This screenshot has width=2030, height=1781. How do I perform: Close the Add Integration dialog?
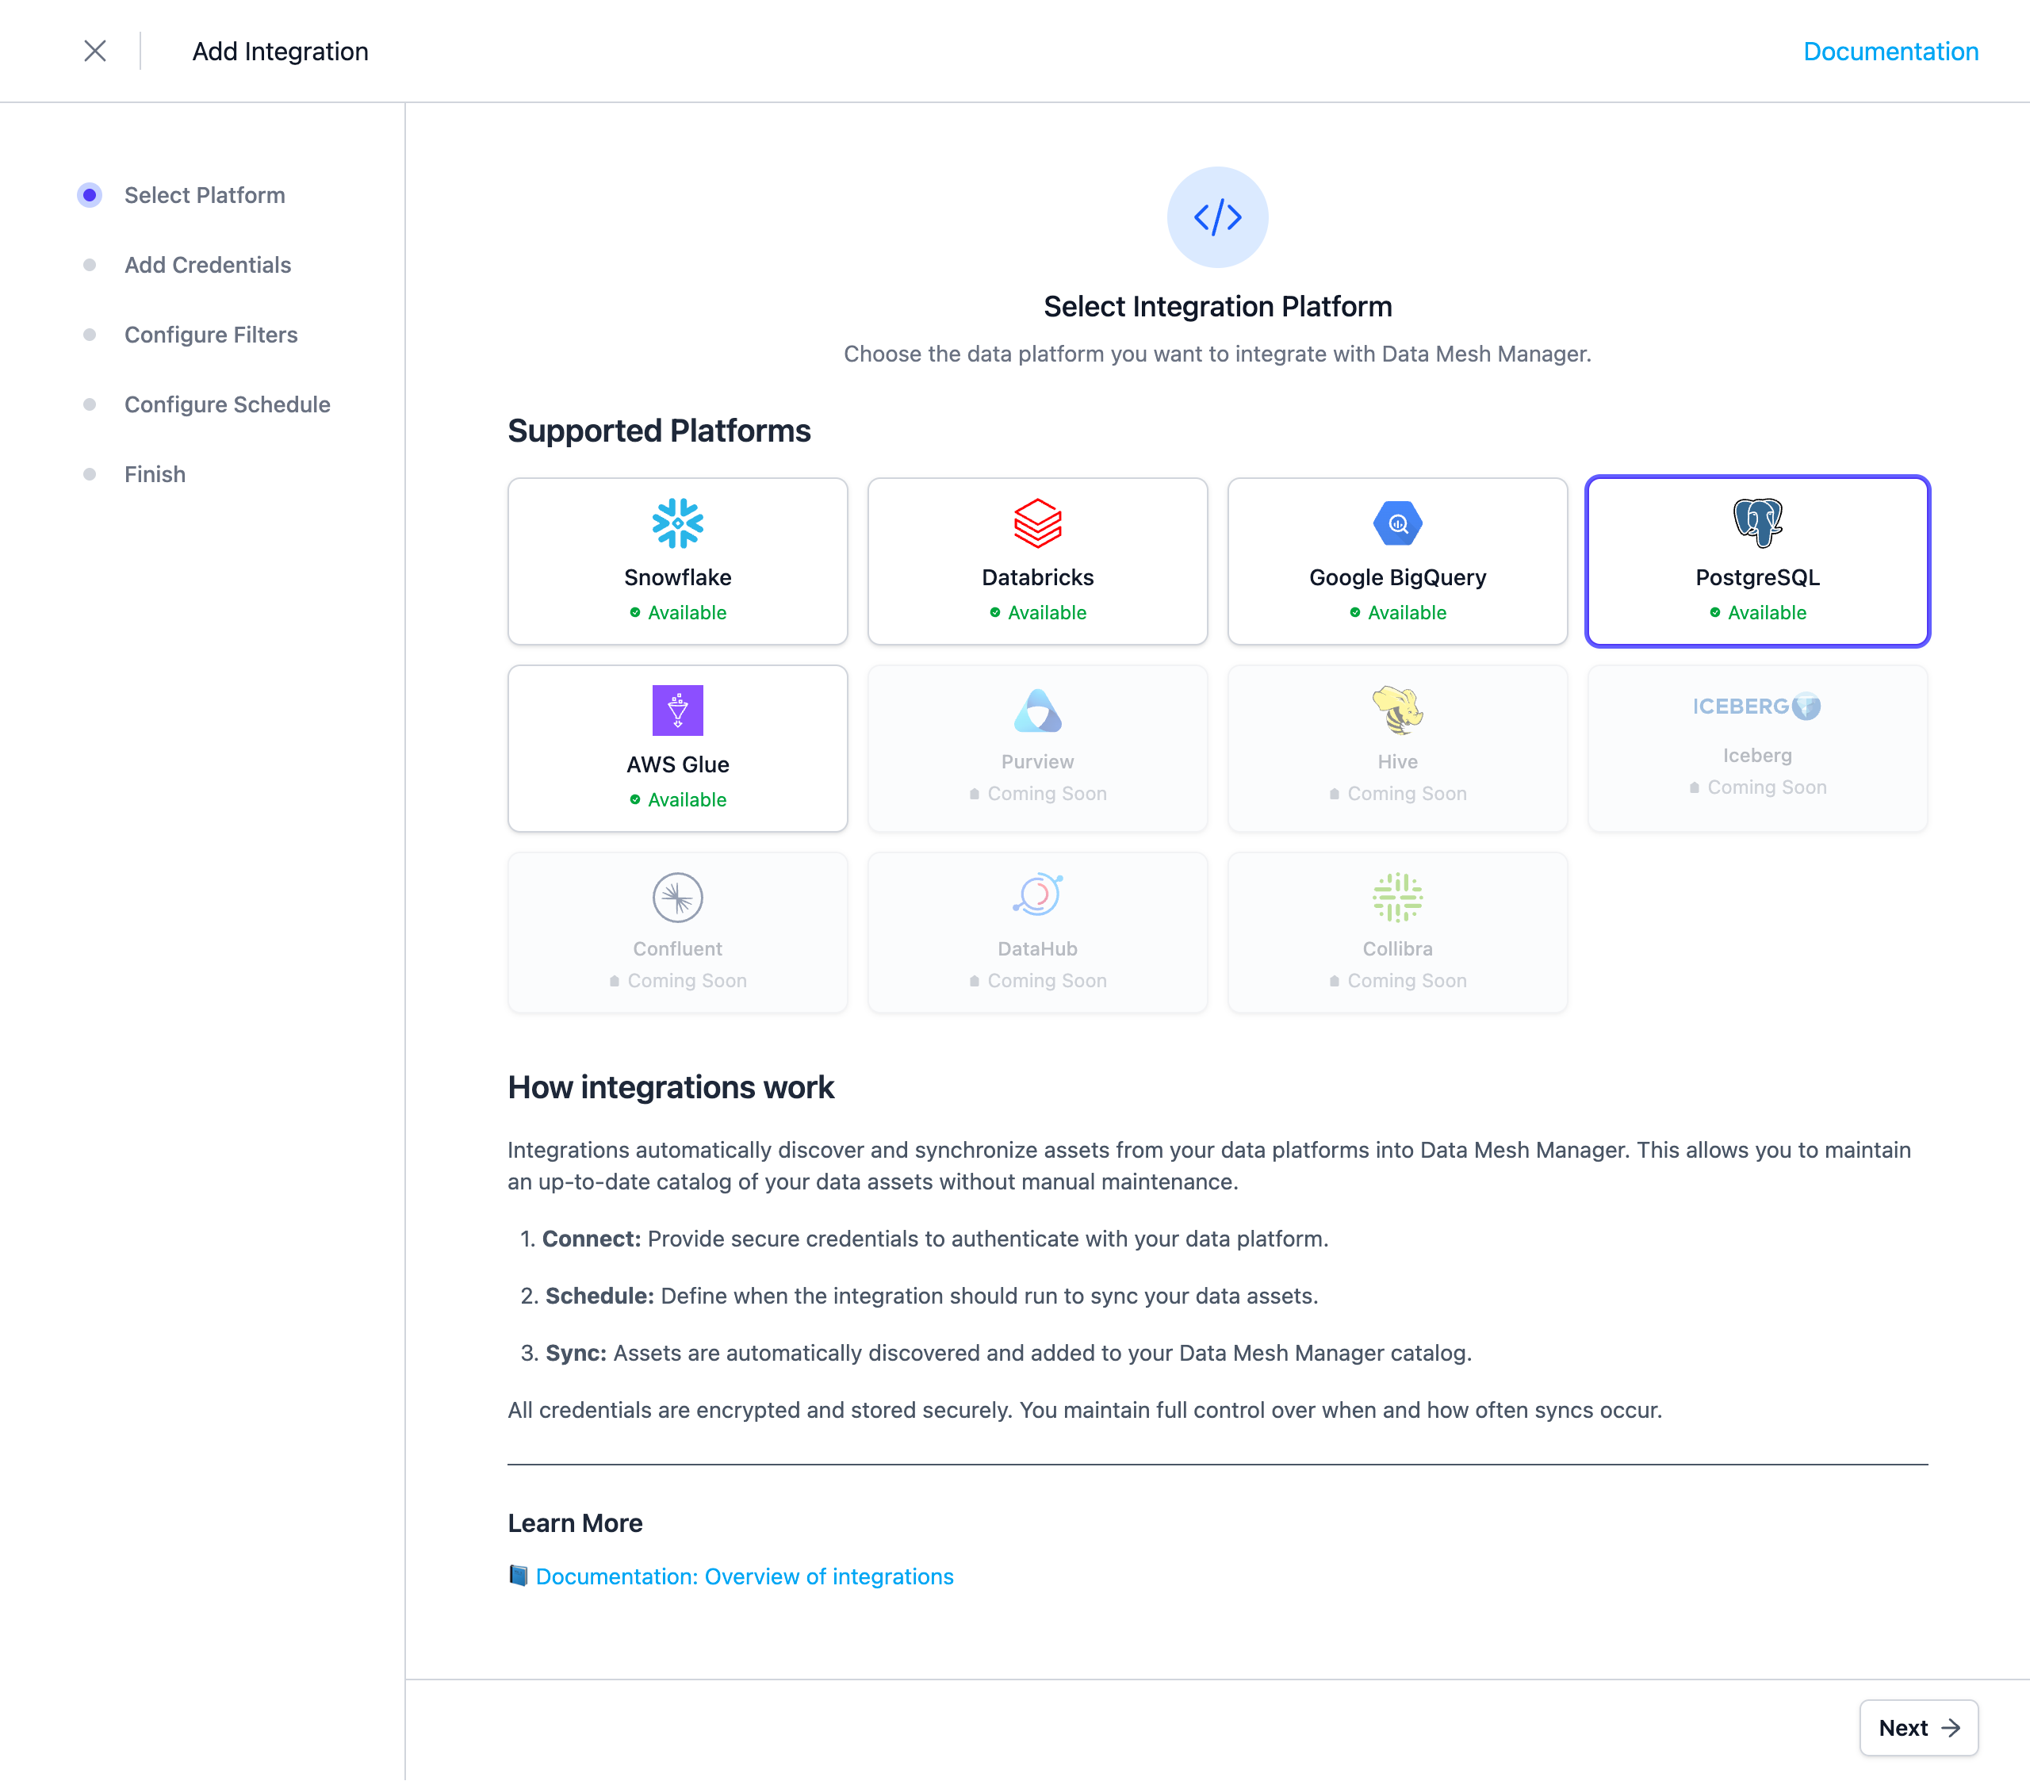coord(95,51)
